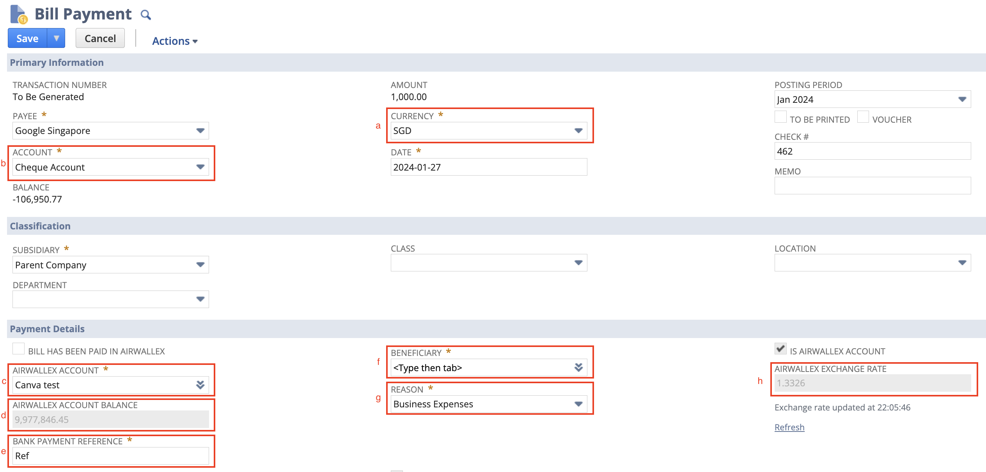Open the Save button arrow menu
Image resolution: width=986 pixels, height=472 pixels.
(57, 38)
